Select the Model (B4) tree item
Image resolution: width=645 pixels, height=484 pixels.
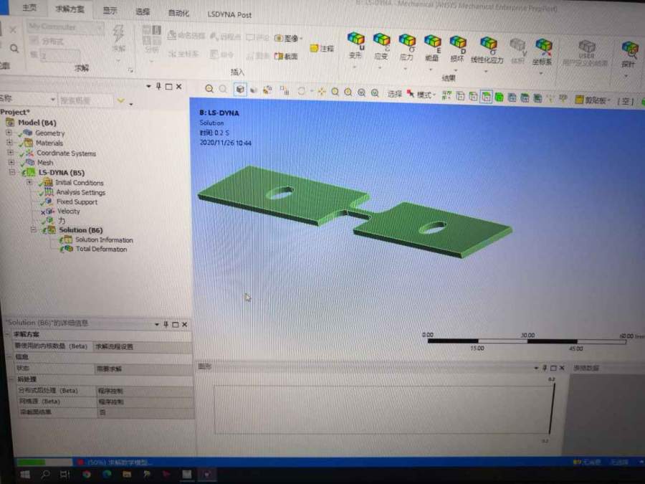coord(37,123)
